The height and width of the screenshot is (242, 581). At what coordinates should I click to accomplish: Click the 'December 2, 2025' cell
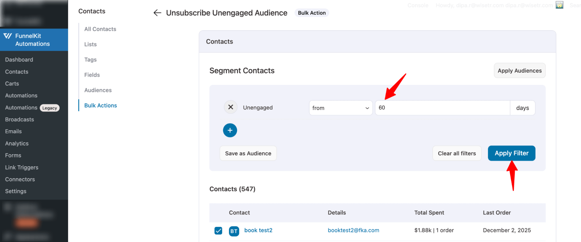pos(507,230)
